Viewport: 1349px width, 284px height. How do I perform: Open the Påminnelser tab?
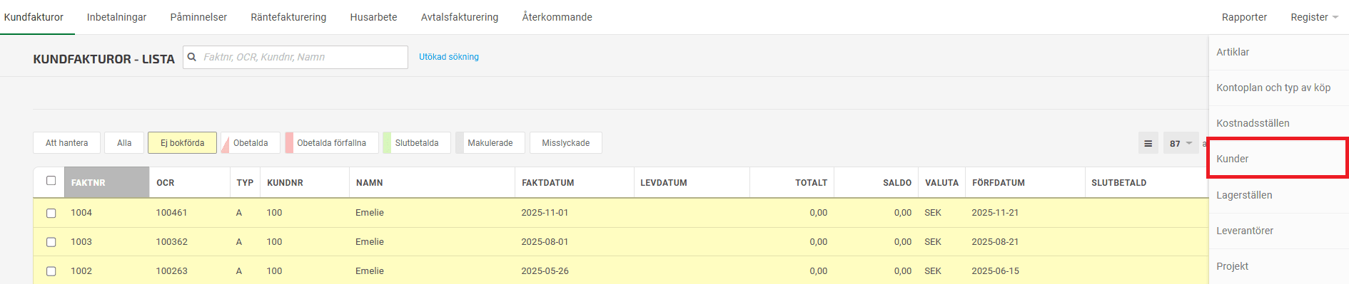point(198,17)
